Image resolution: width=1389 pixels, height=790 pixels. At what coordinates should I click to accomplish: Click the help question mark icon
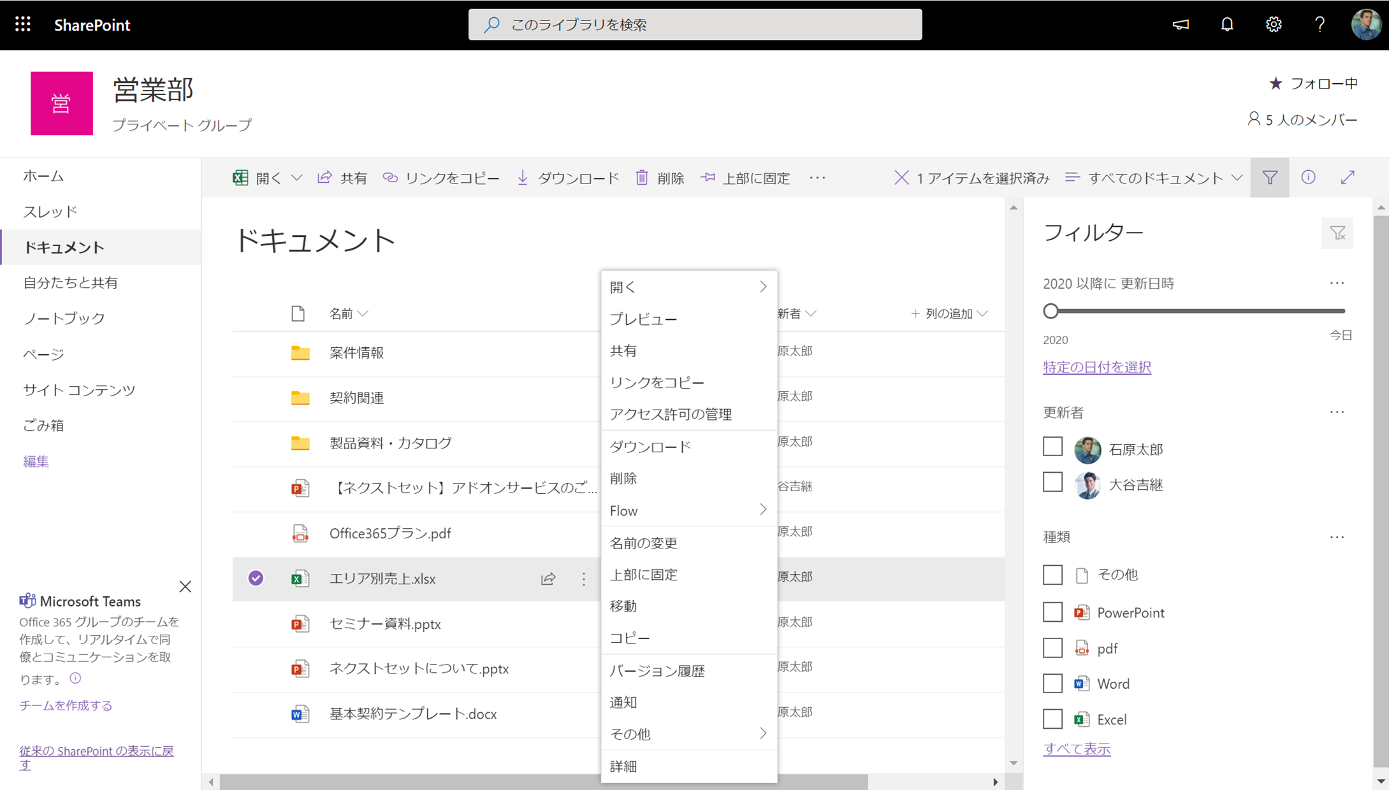click(1320, 24)
